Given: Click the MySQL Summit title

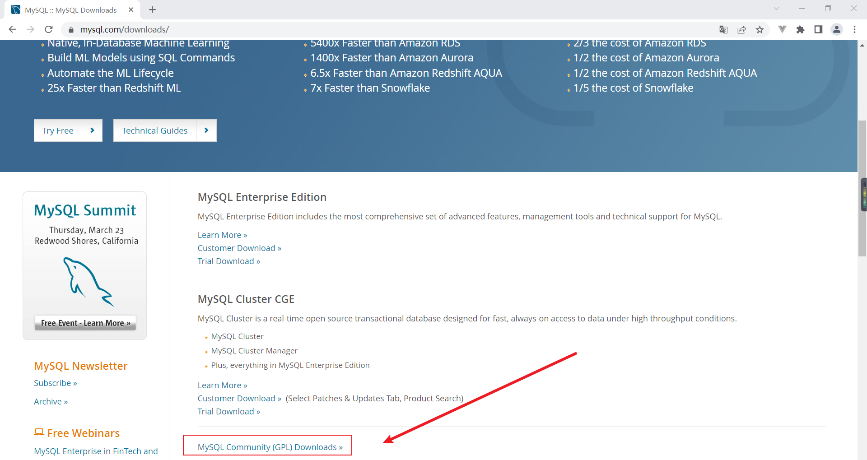Looking at the screenshot, I should (x=85, y=210).
